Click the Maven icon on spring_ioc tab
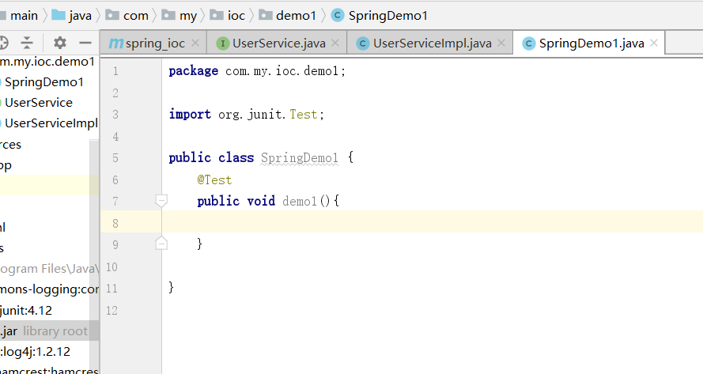The width and height of the screenshot is (703, 374). coord(116,43)
